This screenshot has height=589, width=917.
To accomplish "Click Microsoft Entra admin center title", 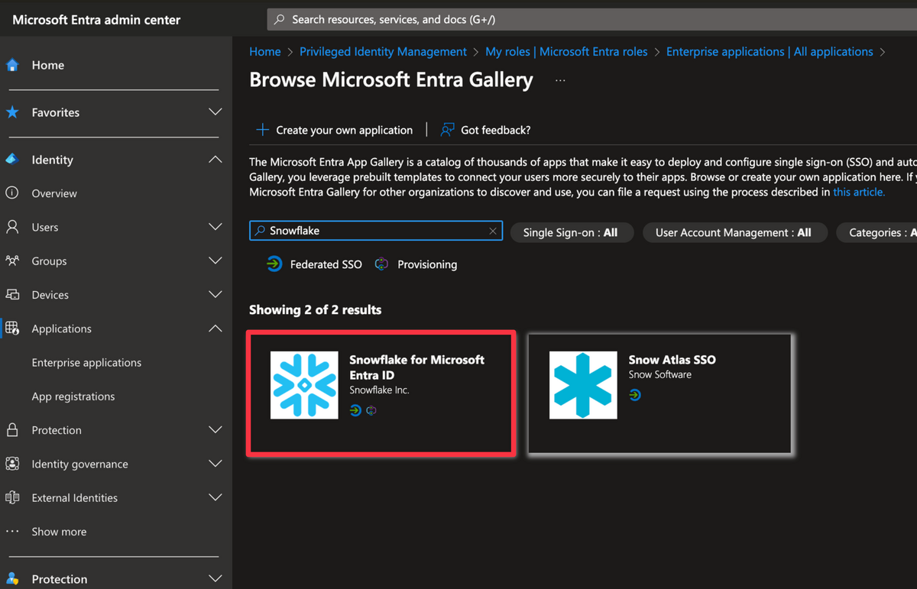I will (96, 20).
